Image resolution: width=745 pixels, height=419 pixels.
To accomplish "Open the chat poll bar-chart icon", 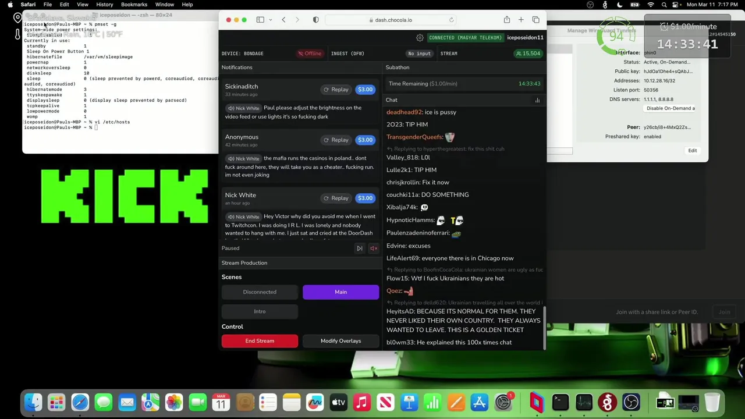I will [x=537, y=100].
